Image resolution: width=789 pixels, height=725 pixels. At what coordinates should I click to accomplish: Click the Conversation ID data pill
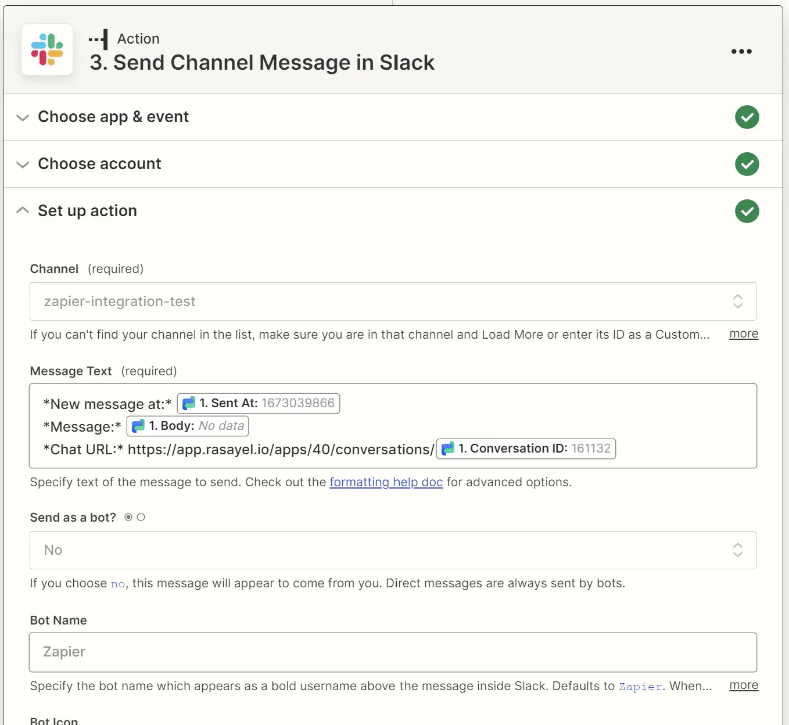click(525, 448)
